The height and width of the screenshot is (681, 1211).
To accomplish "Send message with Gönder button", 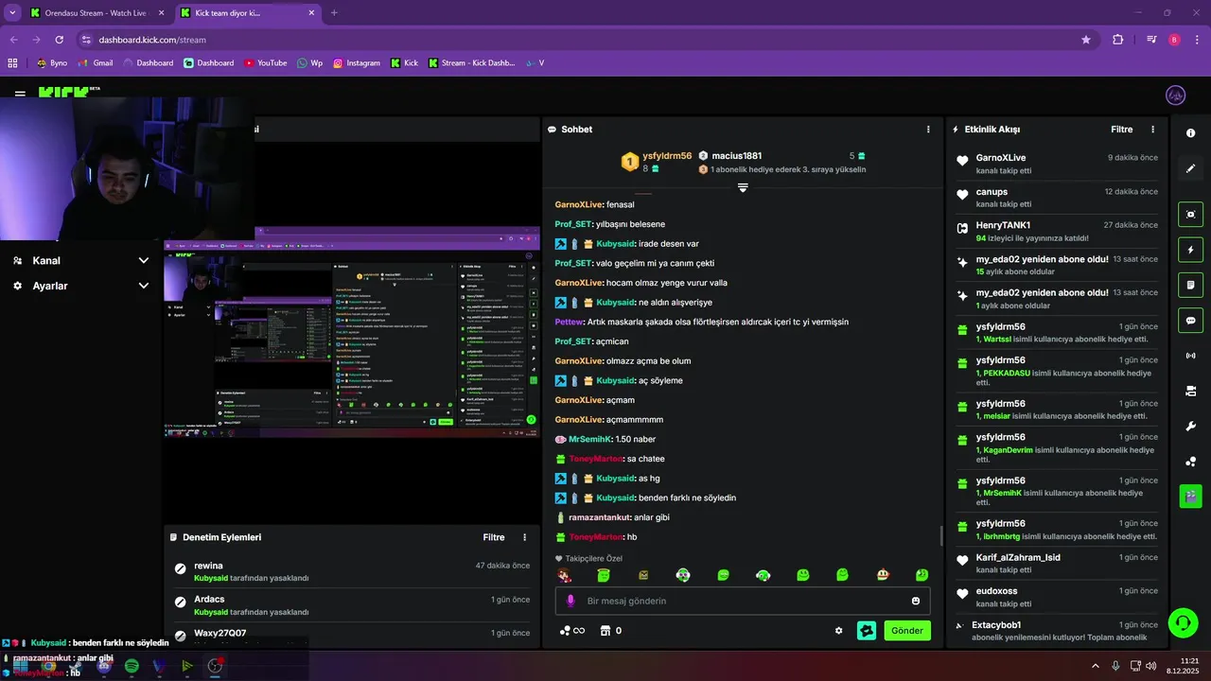I will pyautogui.click(x=907, y=631).
